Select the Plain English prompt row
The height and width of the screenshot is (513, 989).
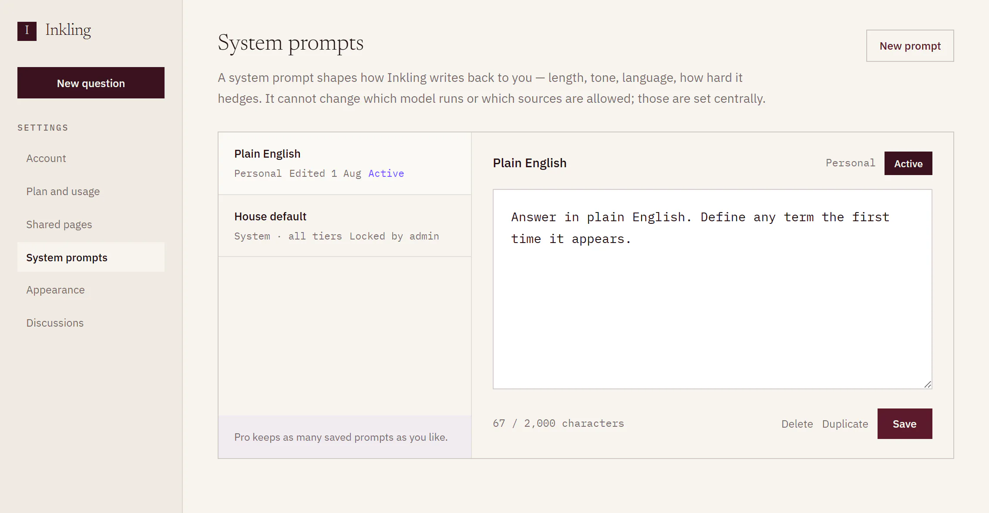(x=345, y=163)
